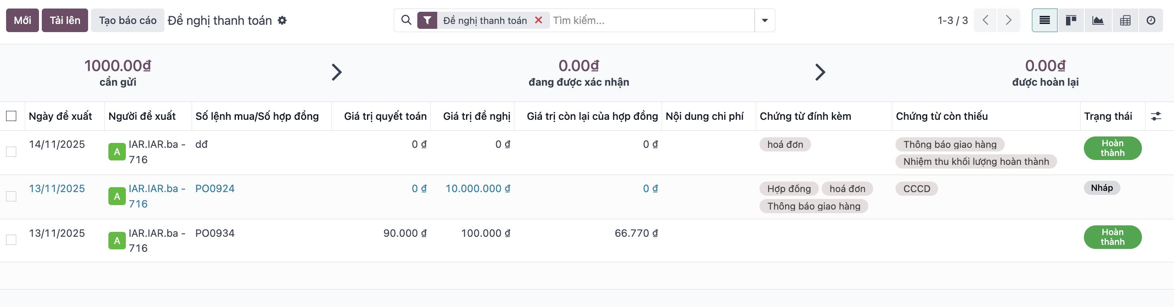Click the 1-3 / 3 pager counter
This screenshot has width=1174, height=307.
coord(952,21)
